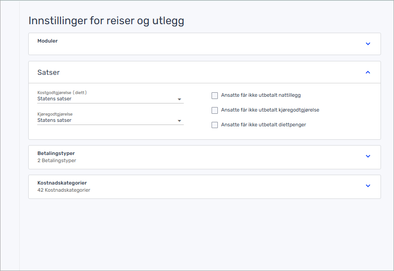Click the 'Ansatte får ikke utbetalt diettpenger' label
The height and width of the screenshot is (271, 394).
click(264, 125)
